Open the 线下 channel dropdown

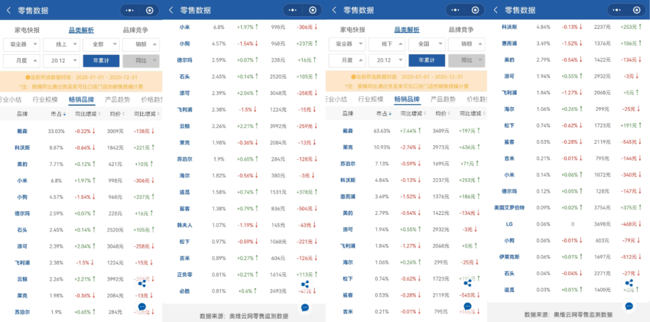pos(387,44)
